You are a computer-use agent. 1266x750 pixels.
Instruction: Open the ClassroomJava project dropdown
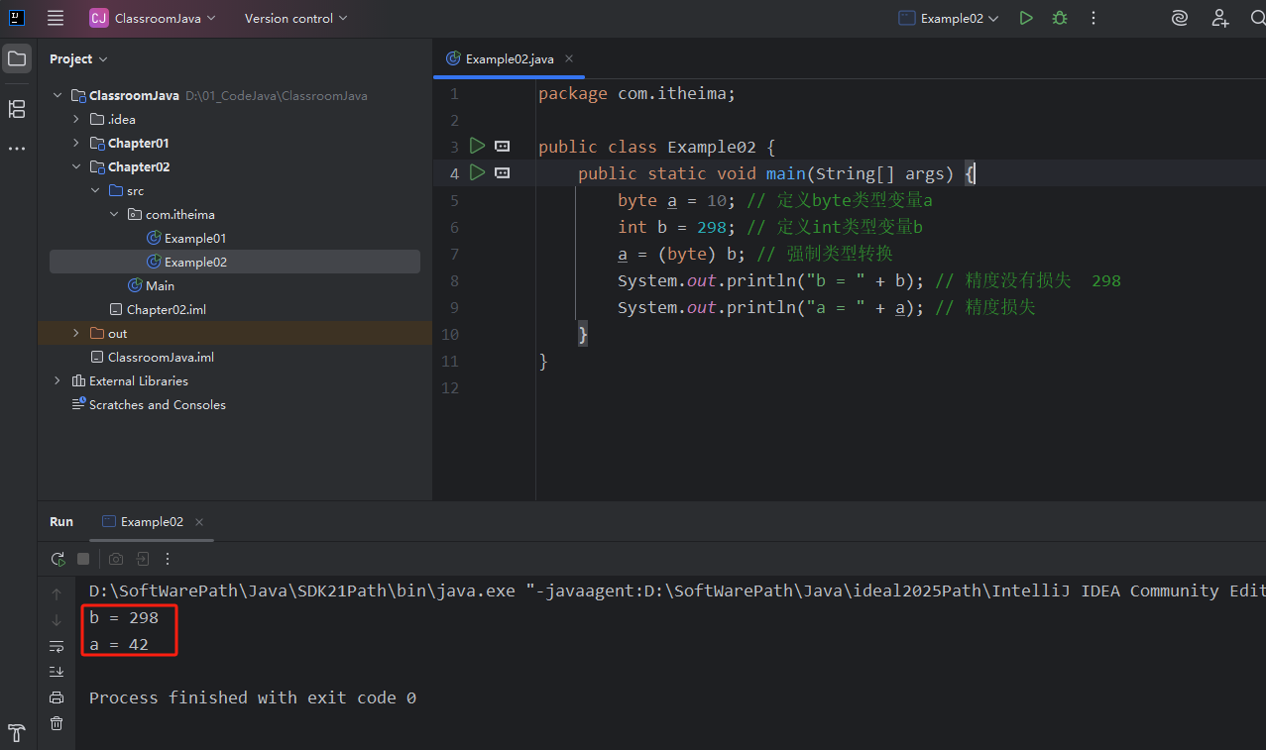153,18
